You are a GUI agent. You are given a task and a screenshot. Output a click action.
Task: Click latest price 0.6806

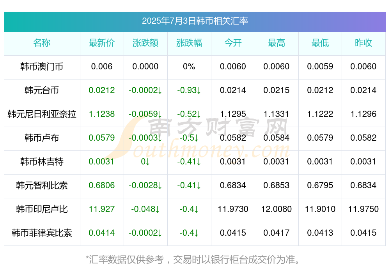(102, 185)
